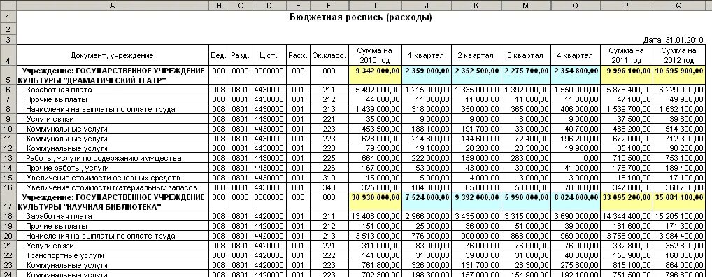Select 'Услуги связи' in row 9
Viewport: 712px width, 277px height.
[x=113, y=119]
